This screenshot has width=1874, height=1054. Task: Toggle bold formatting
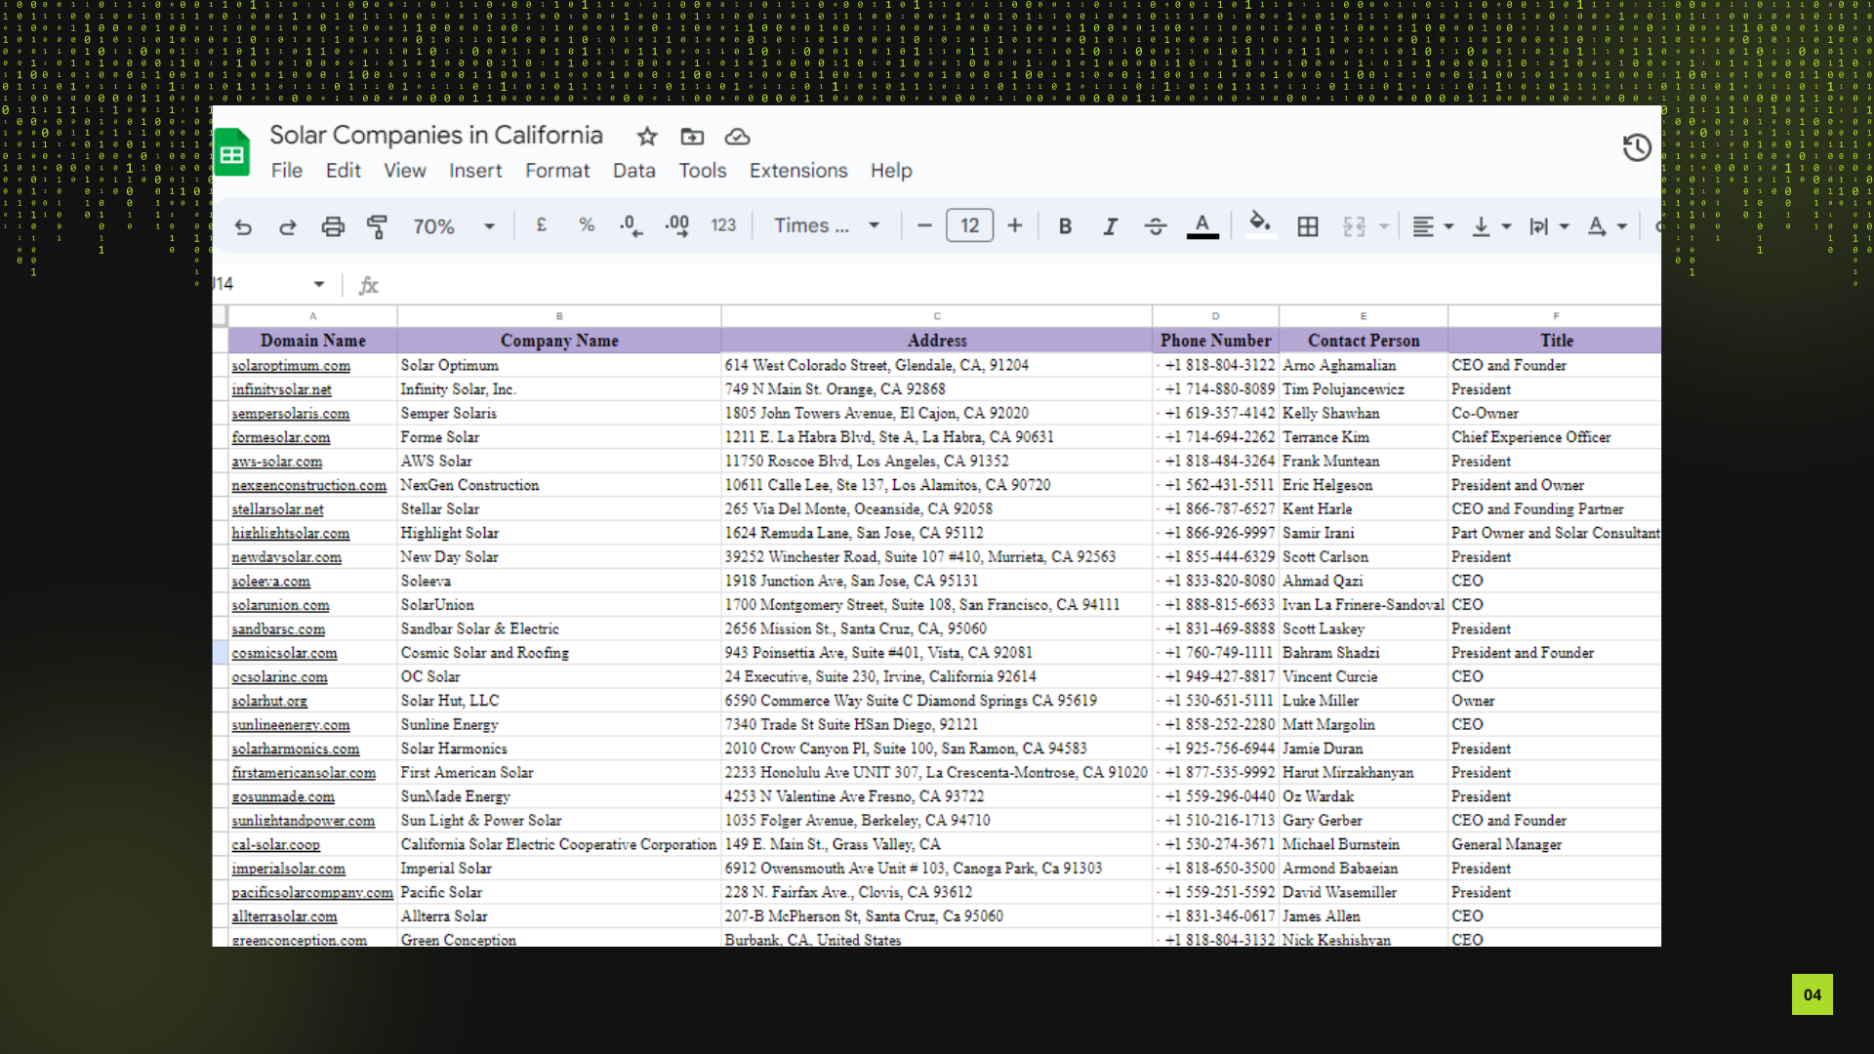[x=1065, y=226]
